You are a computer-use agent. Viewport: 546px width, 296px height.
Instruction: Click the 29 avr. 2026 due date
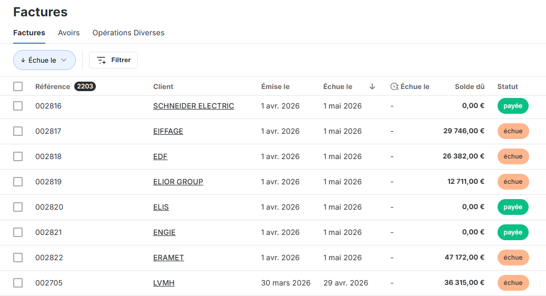(x=346, y=283)
